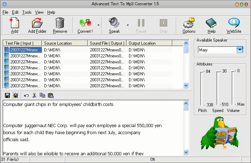
Task: Click the Remove trash can icon
Action: [x=60, y=23]
